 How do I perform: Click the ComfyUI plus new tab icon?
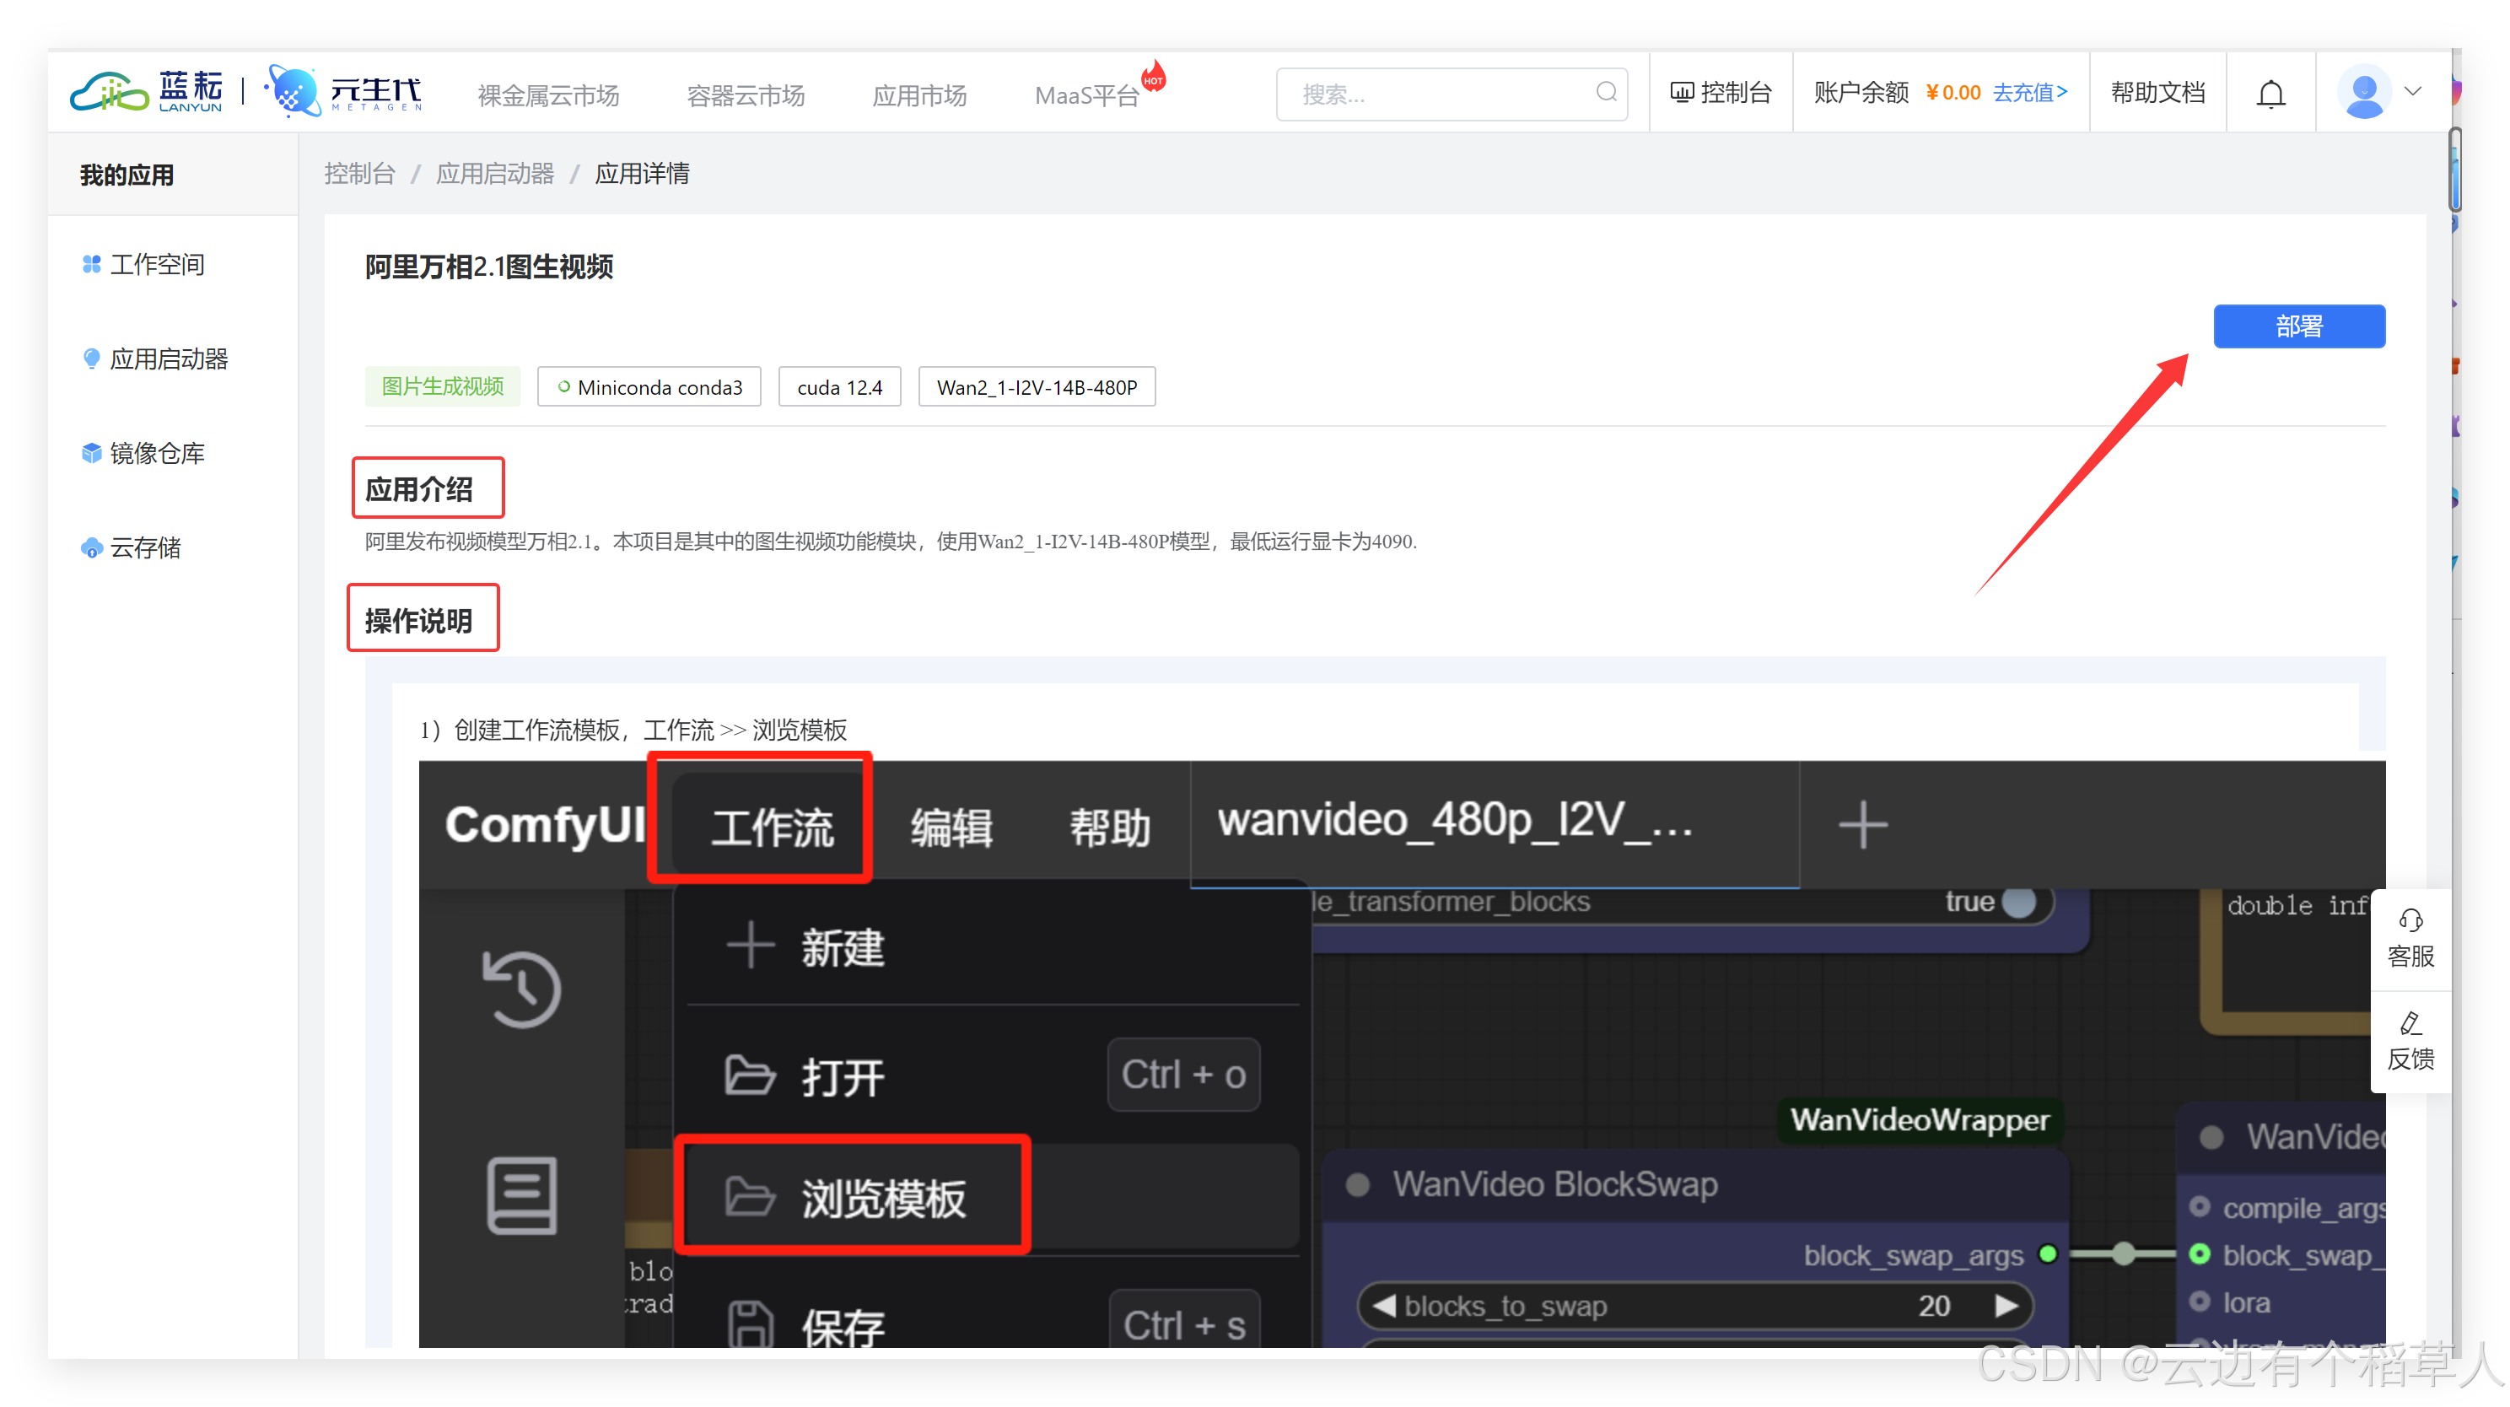[1862, 825]
